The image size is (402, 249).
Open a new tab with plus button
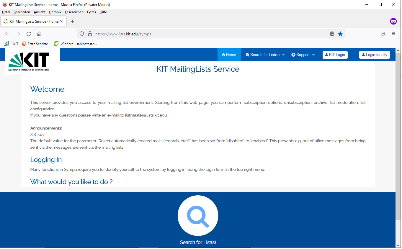click(x=73, y=22)
